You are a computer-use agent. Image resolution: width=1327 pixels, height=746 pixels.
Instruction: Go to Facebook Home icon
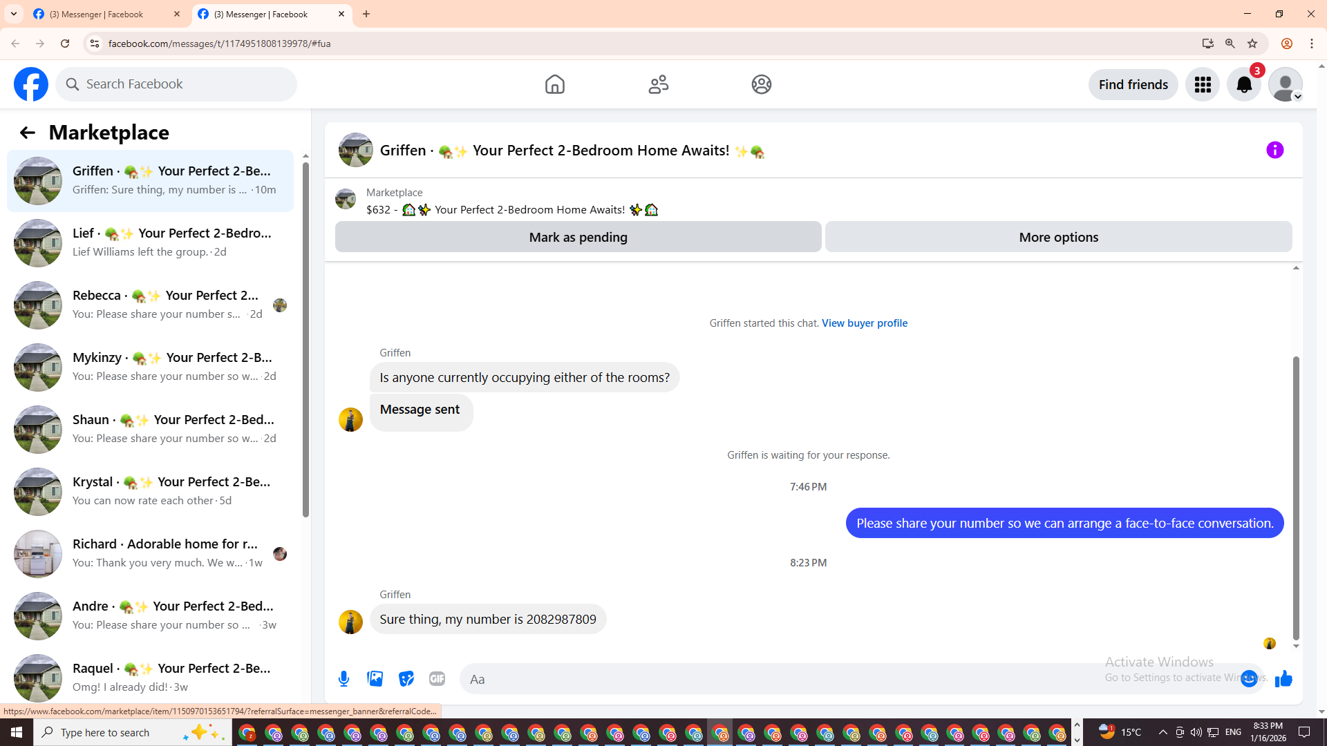pos(554,84)
